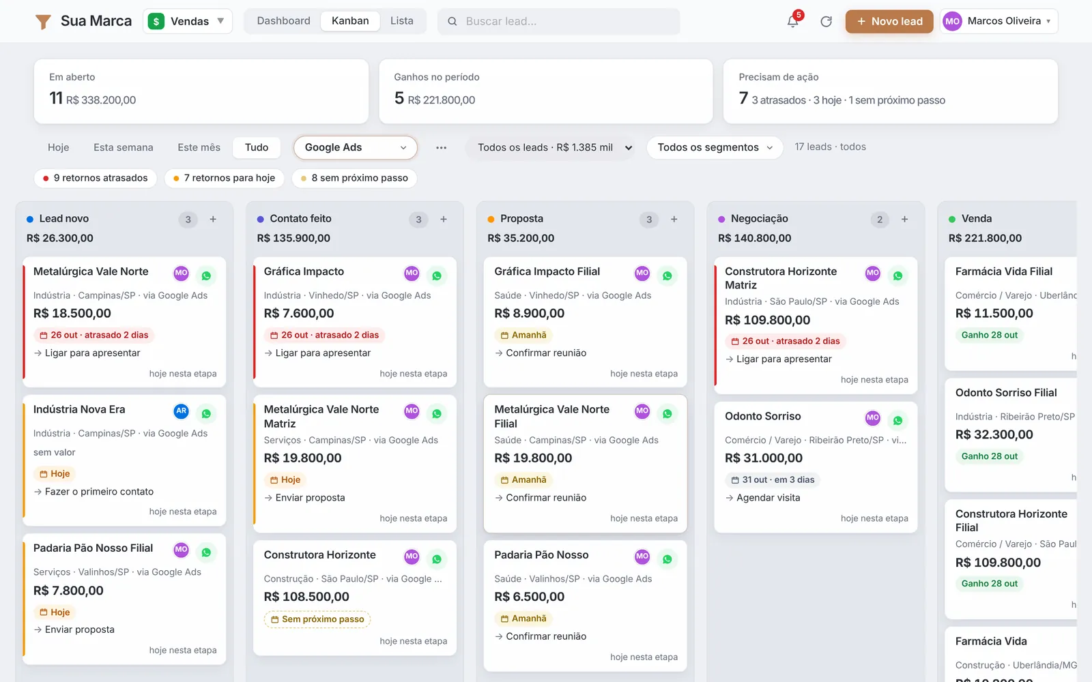Open WhatsApp for Gráfica Impacto Filial
Image resolution: width=1092 pixels, height=682 pixels.
(x=667, y=276)
